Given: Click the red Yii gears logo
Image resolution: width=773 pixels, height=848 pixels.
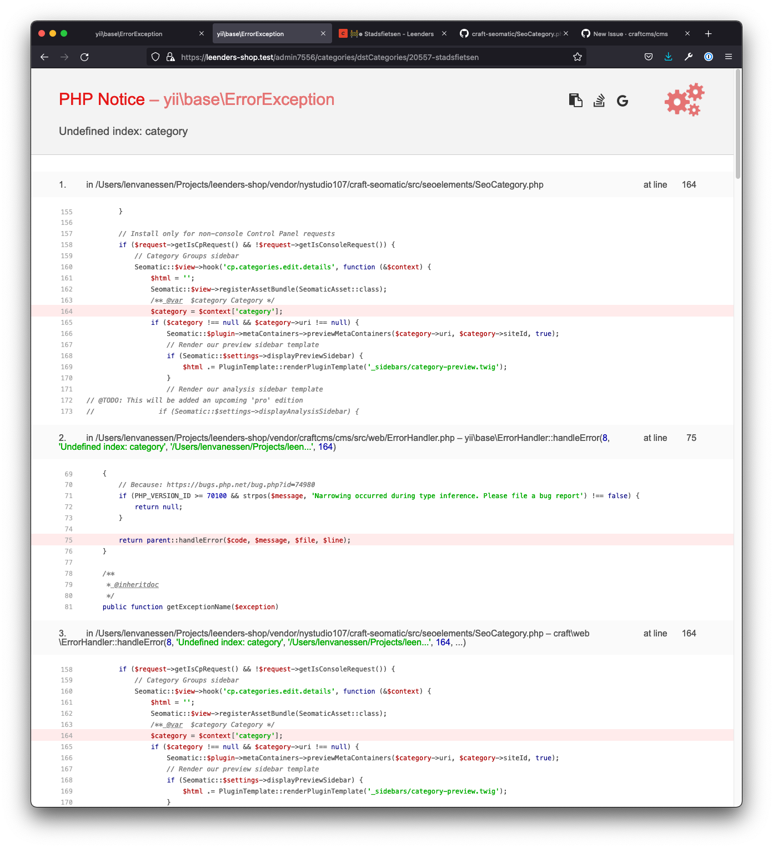Looking at the screenshot, I should tap(685, 100).
